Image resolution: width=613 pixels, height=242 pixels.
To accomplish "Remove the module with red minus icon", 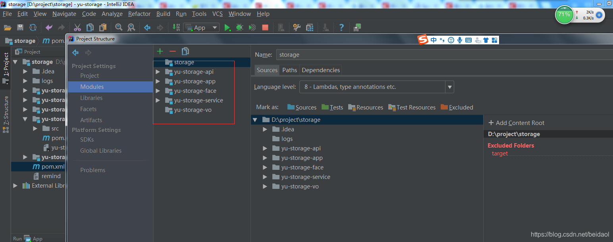I will pyautogui.click(x=172, y=51).
